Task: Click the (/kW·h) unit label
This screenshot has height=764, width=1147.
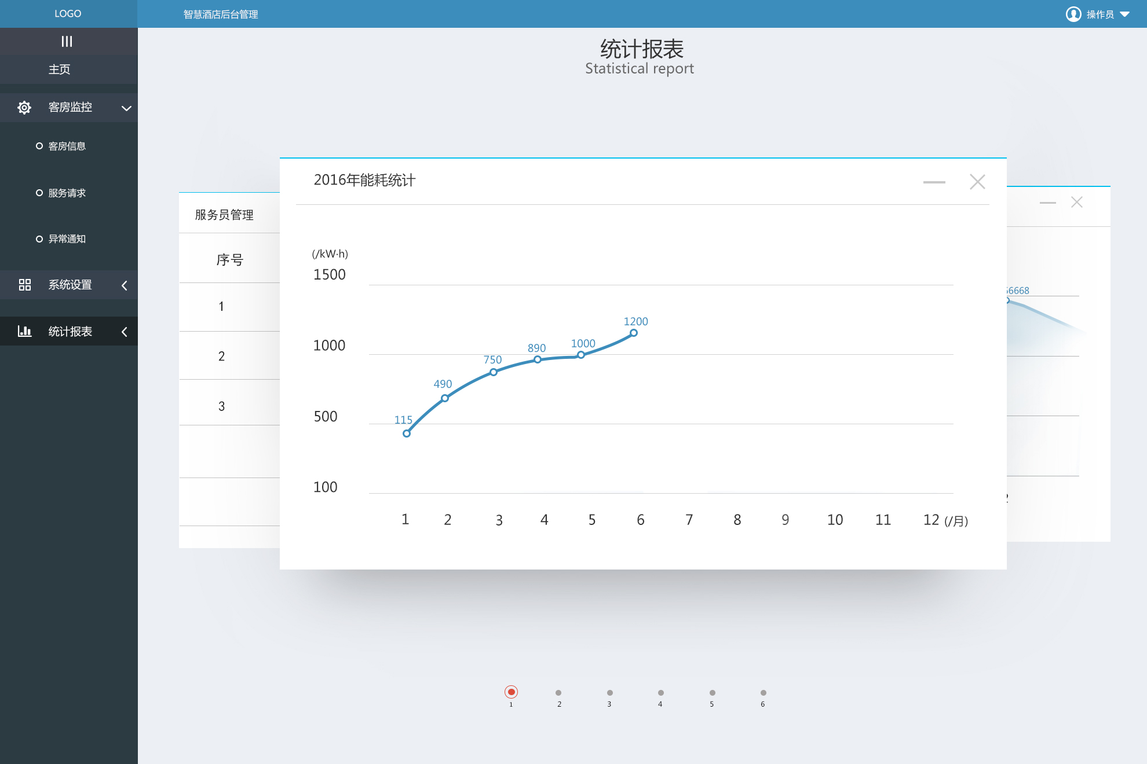Action: click(x=330, y=254)
